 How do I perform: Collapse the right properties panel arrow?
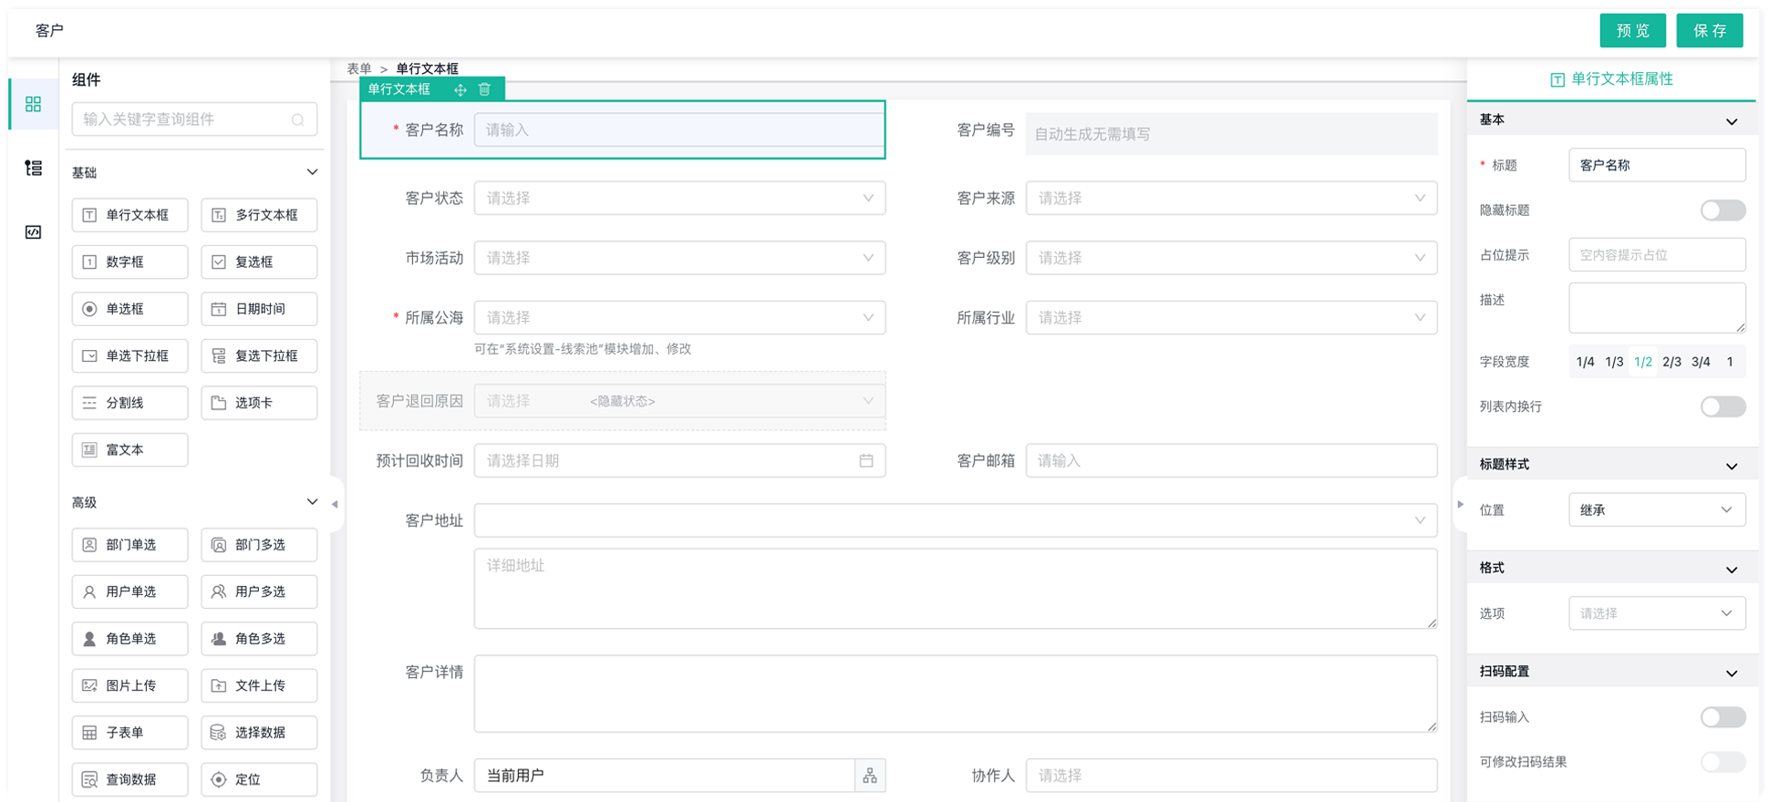point(1460,504)
